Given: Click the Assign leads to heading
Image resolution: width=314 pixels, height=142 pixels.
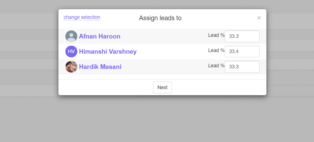Looking at the screenshot, I should pos(160,18).
